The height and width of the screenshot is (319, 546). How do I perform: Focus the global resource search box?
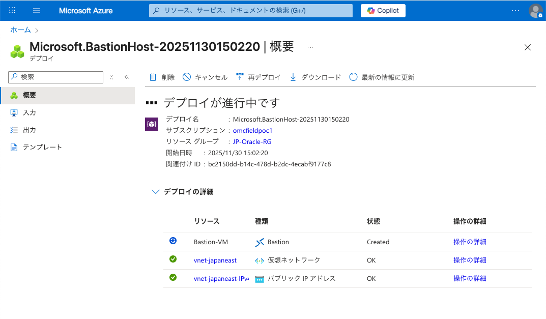(251, 11)
